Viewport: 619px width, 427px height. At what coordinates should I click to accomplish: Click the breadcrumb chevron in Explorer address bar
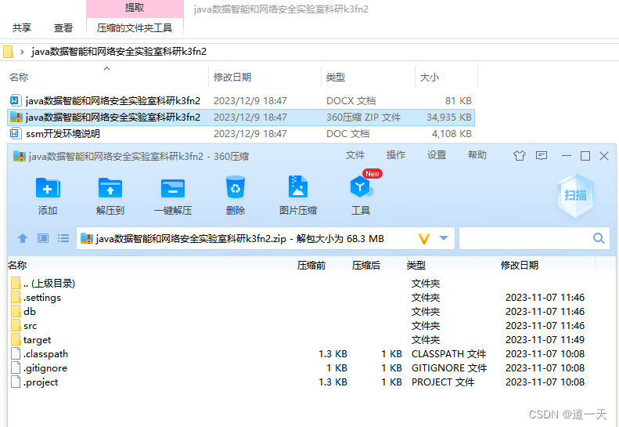pyautogui.click(x=22, y=52)
